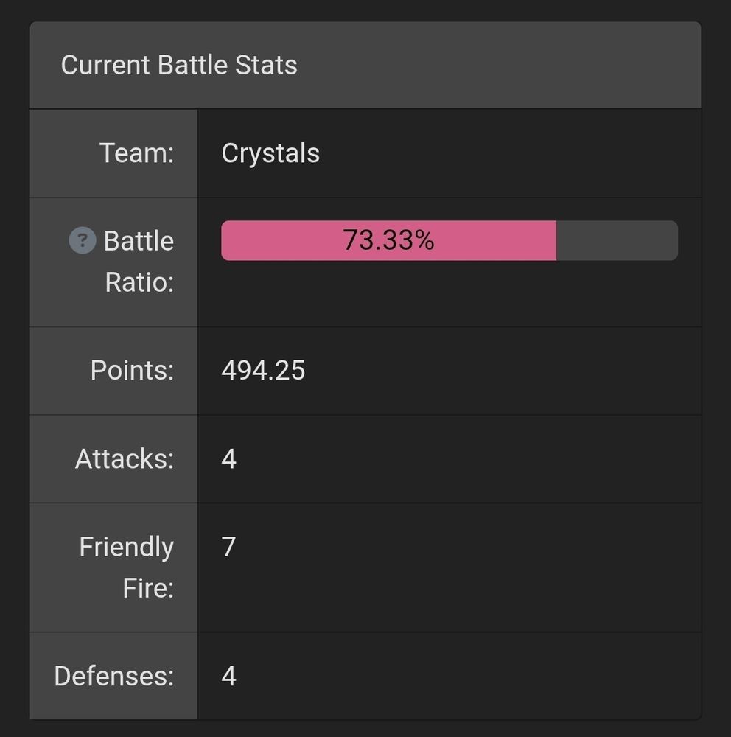Image resolution: width=731 pixels, height=737 pixels.
Task: Click the number 4 in Defenses row
Action: [229, 676]
